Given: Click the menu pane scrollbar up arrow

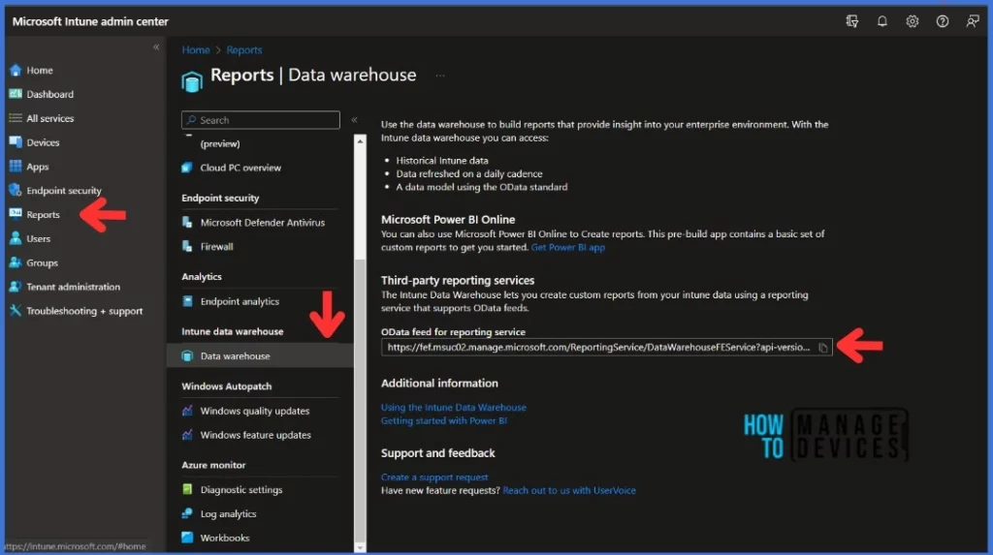Looking at the screenshot, I should click(x=360, y=140).
